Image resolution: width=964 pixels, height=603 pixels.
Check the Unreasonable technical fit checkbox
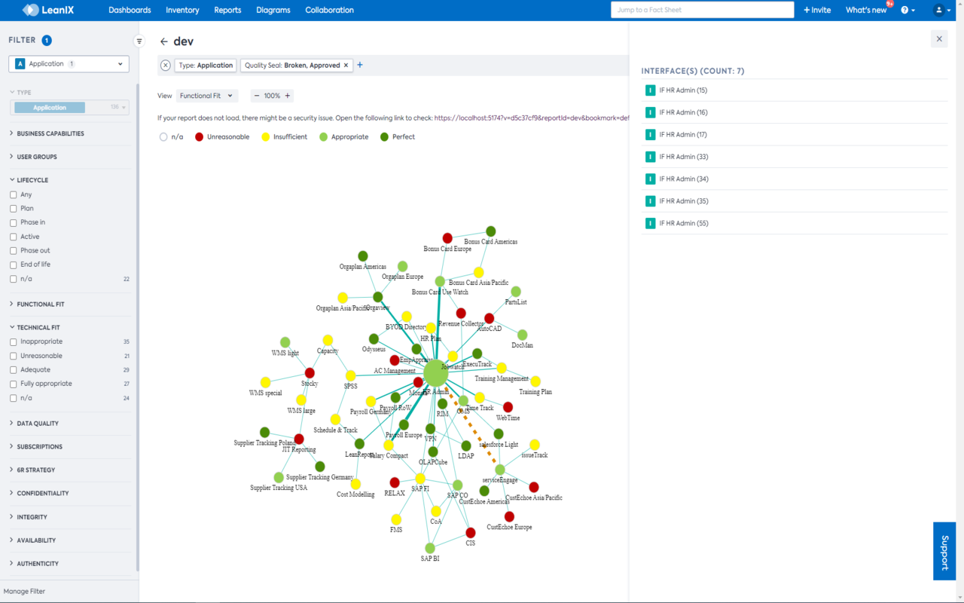(x=13, y=356)
